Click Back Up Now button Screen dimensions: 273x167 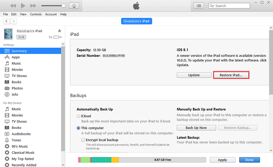tap(196, 128)
